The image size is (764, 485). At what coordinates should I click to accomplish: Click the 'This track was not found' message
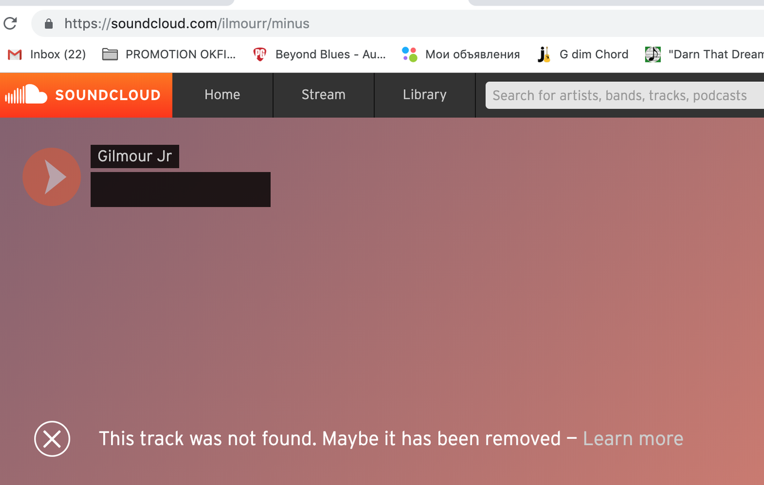(x=330, y=438)
